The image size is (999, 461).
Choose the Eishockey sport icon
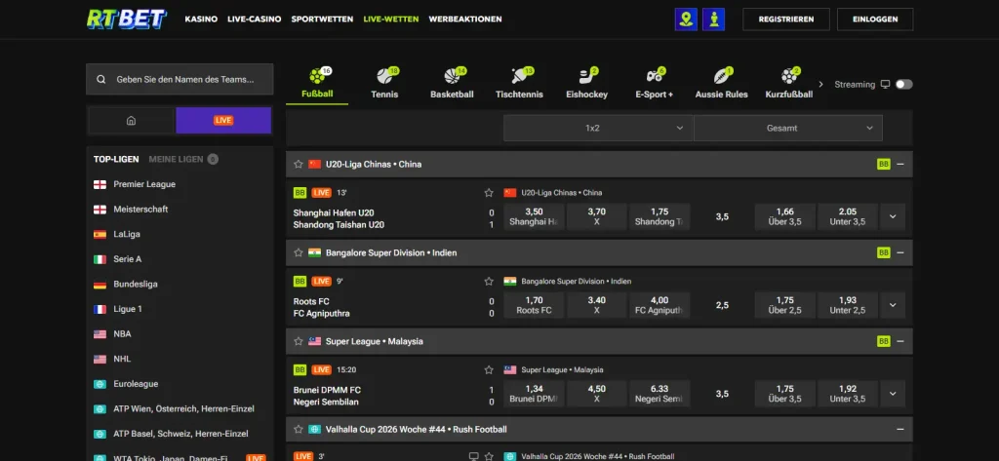pyautogui.click(x=586, y=76)
